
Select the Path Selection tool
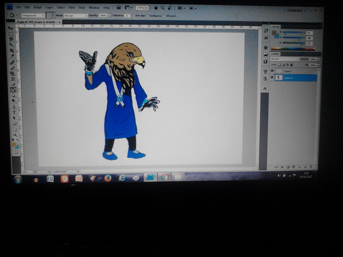point(14,118)
